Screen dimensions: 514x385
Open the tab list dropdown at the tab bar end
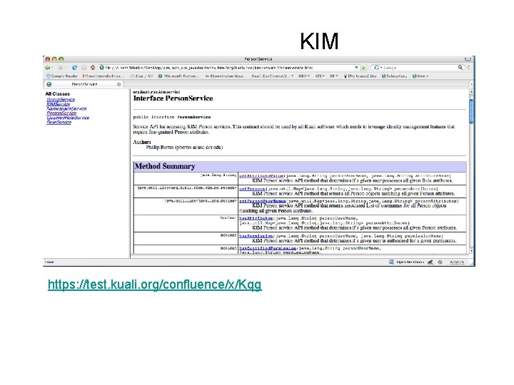tap(471, 84)
